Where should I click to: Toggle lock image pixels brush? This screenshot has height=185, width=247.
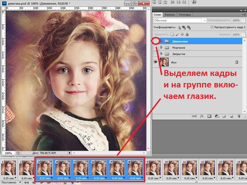(x=177, y=34)
